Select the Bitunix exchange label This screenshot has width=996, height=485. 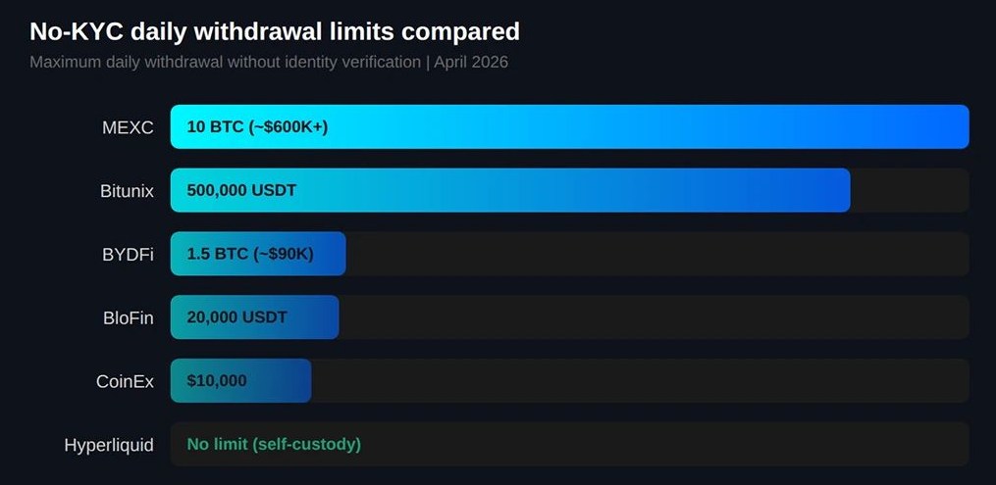[x=127, y=191]
